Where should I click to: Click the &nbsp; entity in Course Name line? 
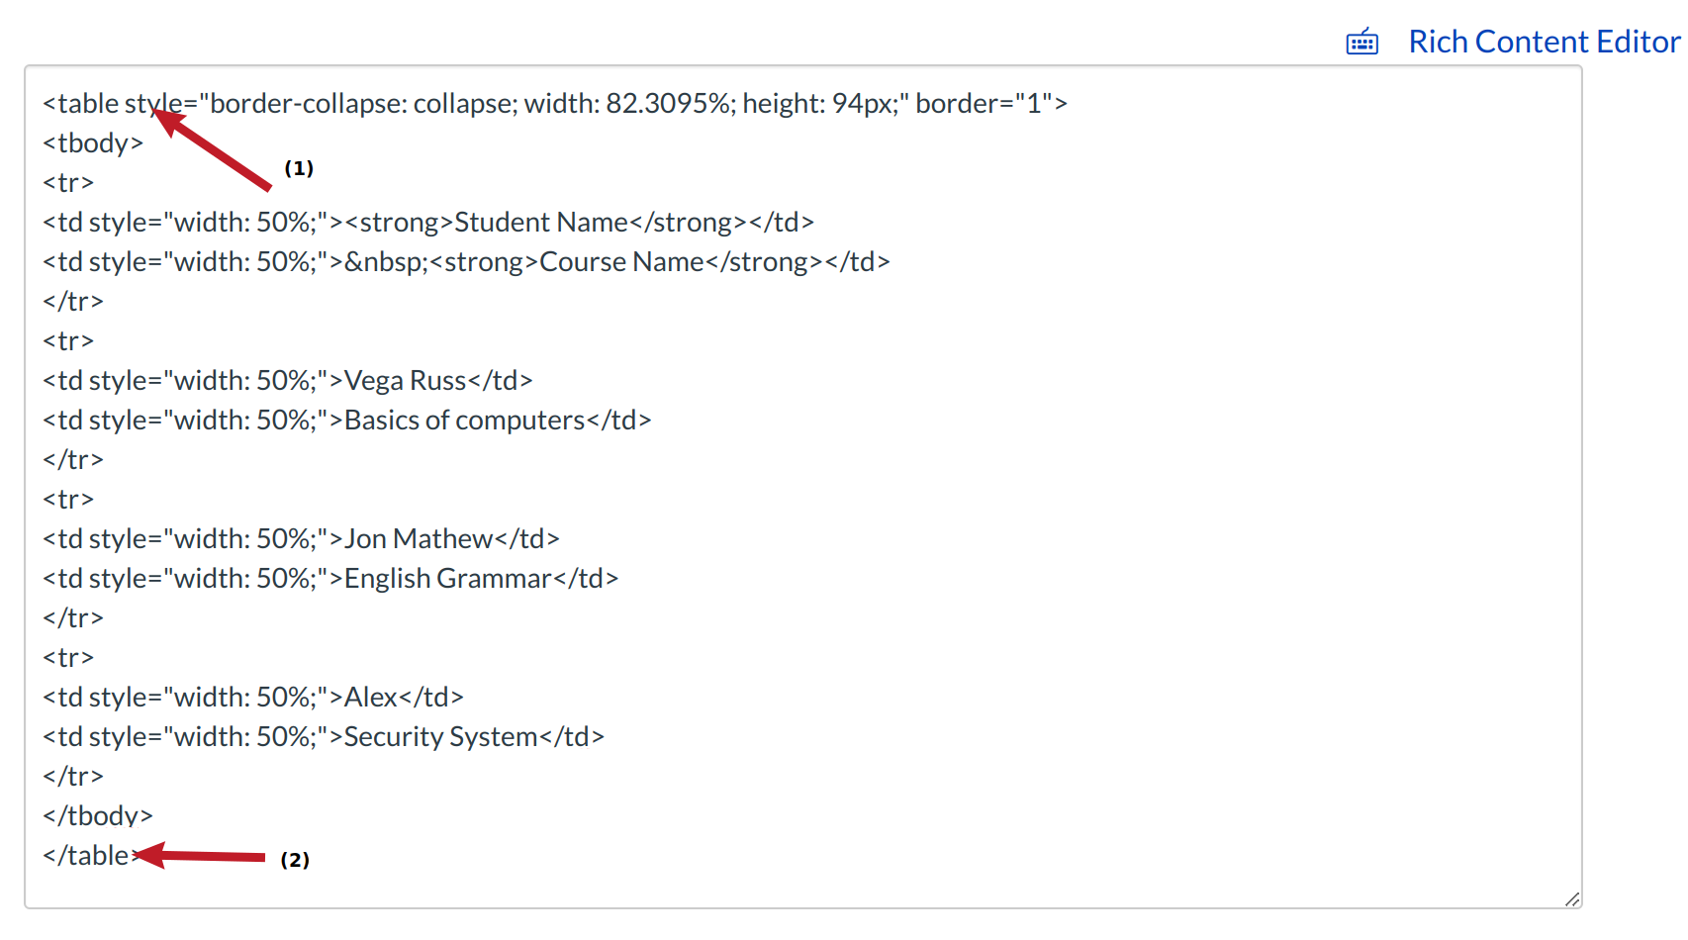[387, 262]
